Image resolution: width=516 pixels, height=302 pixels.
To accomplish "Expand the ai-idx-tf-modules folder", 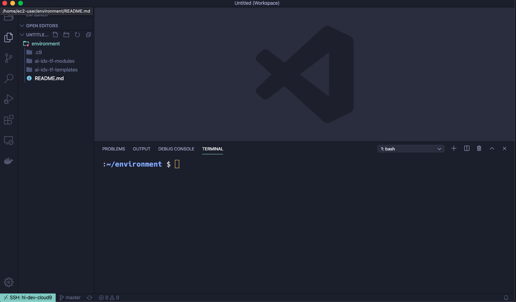I will [x=54, y=61].
